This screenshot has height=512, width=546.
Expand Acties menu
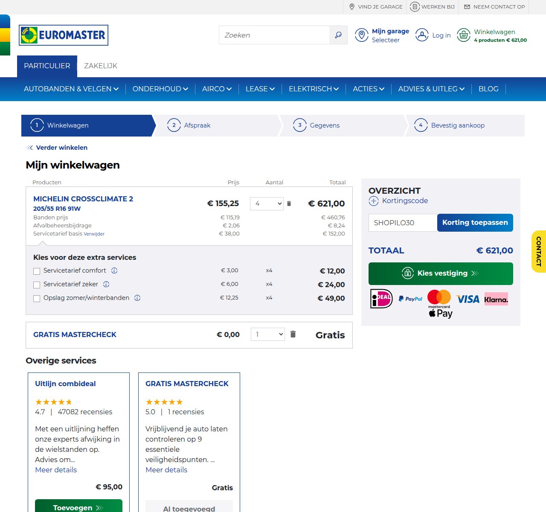pyautogui.click(x=369, y=89)
